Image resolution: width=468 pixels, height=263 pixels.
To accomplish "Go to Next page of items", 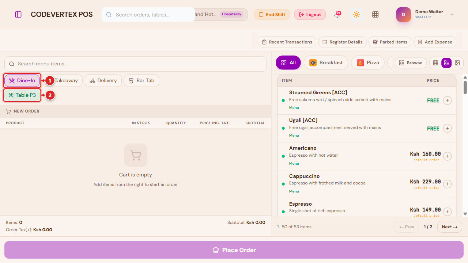I will (450, 227).
